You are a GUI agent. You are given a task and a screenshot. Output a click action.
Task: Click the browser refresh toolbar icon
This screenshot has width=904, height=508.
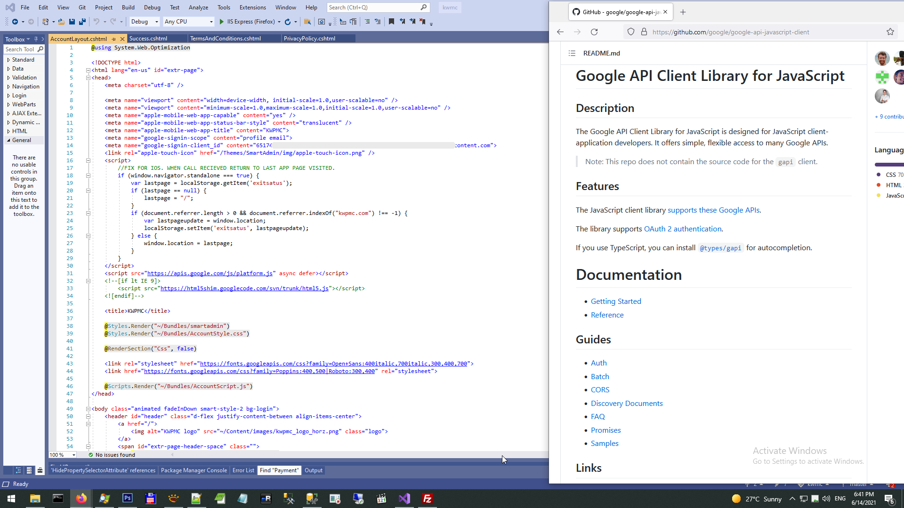(287, 22)
